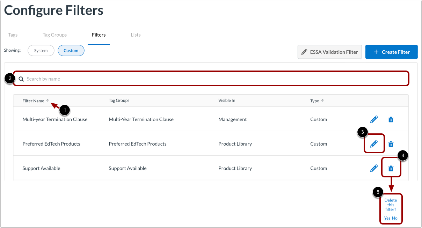Edit the Support Available filter
Screen dimensions: 422x228
(x=374, y=168)
